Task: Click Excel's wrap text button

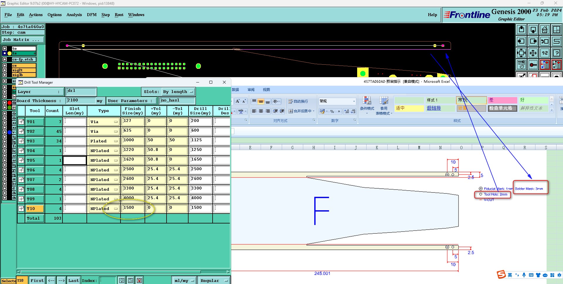Action: point(298,101)
